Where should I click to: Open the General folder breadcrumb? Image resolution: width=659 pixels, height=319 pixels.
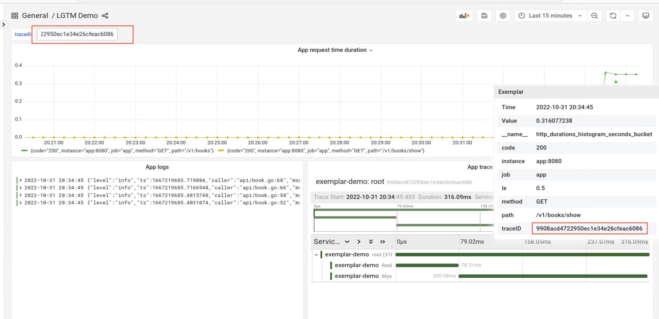coord(35,16)
